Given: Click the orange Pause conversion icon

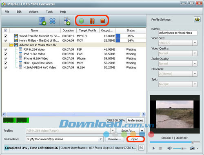Looking at the screenshot, I should (92, 21).
